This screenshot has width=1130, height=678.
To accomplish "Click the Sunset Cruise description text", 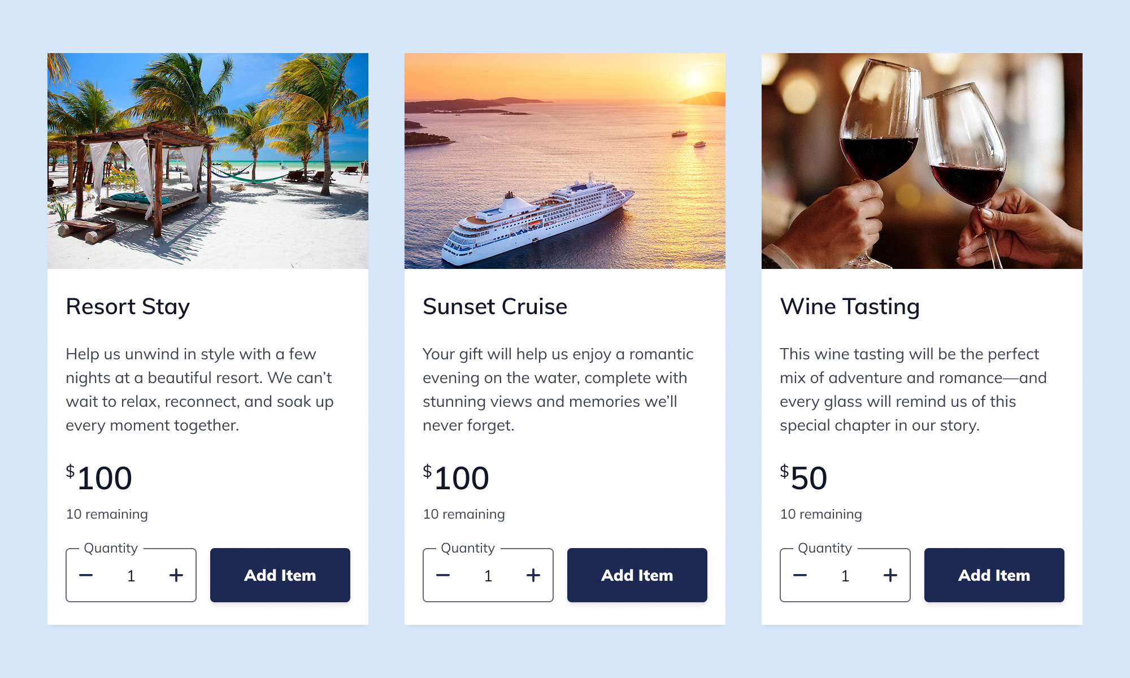I will pyautogui.click(x=558, y=389).
